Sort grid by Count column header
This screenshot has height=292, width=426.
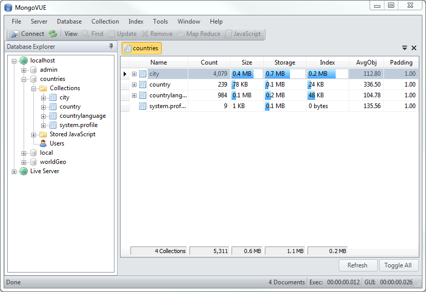[209, 62]
